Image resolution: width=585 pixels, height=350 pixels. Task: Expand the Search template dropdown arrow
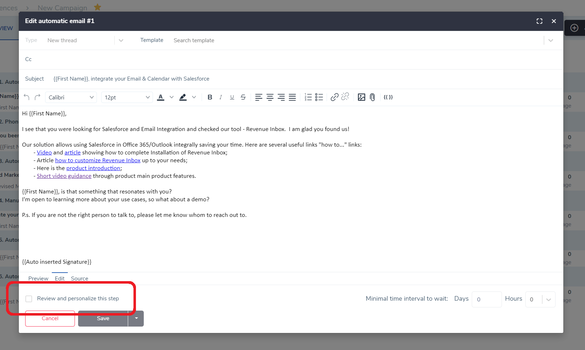551,40
